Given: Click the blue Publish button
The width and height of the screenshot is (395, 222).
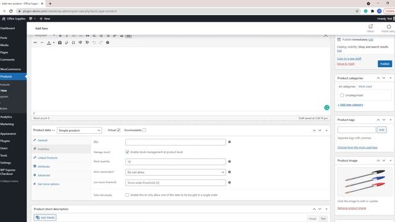Looking at the screenshot, I should (385, 64).
